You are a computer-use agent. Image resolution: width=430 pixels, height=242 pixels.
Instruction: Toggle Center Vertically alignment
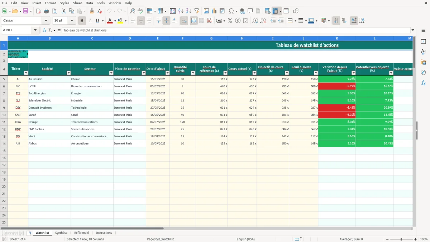pyautogui.click(x=166, y=21)
